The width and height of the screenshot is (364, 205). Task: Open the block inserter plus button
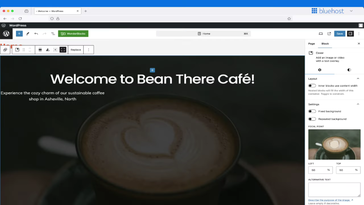tap(19, 34)
